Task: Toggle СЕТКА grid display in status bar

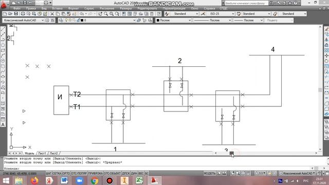Action: [x=57, y=174]
